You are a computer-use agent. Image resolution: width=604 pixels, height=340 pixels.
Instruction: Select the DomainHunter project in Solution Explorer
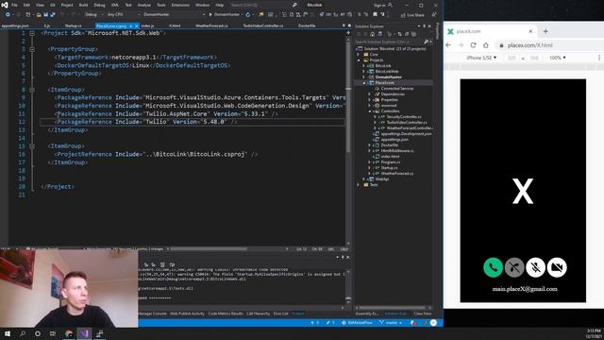[388, 77]
